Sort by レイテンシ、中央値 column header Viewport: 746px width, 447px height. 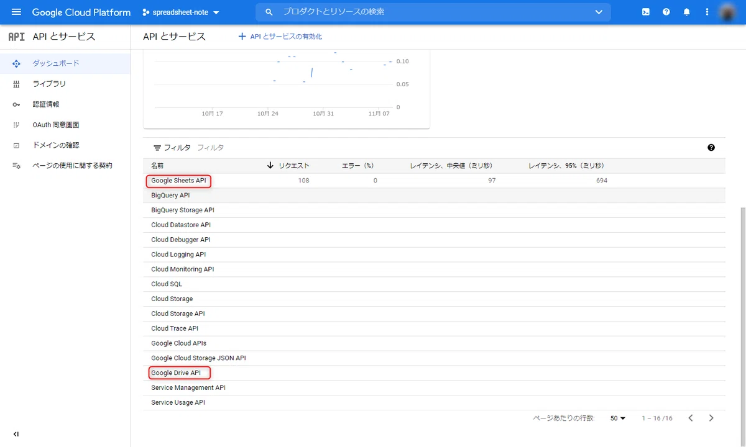point(453,166)
